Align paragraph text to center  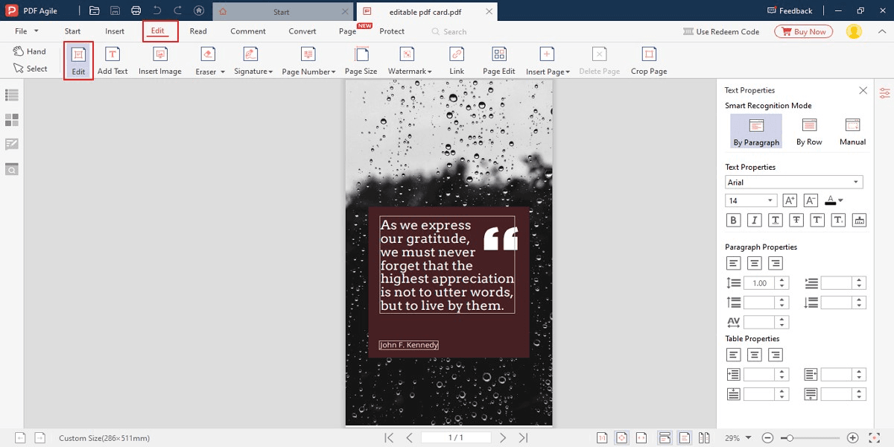click(x=755, y=263)
